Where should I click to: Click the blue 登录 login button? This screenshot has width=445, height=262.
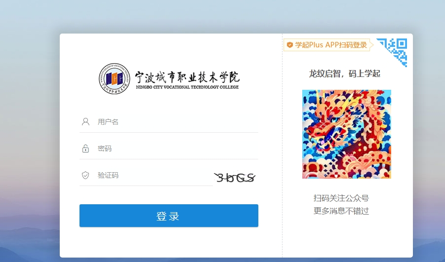(169, 216)
